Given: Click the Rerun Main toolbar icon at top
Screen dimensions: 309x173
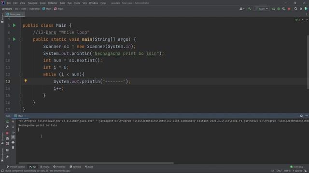Looking at the screenshot, I should pos(273,9).
